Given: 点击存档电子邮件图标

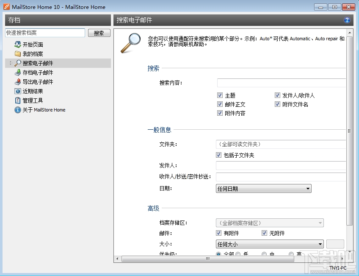Looking at the screenshot, I should (x=17, y=72).
